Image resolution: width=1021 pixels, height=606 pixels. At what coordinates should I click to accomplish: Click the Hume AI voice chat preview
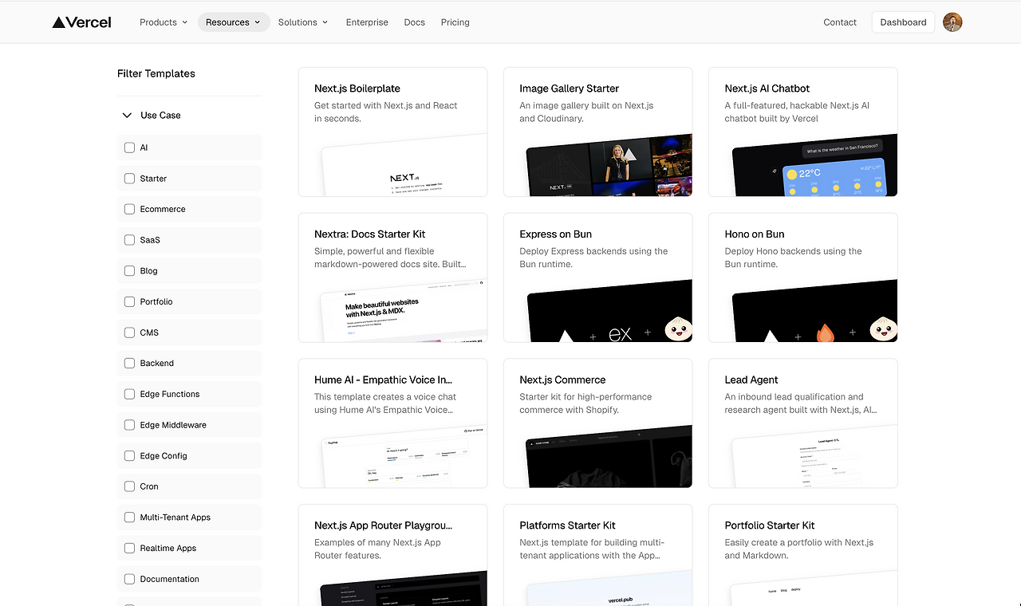click(404, 458)
